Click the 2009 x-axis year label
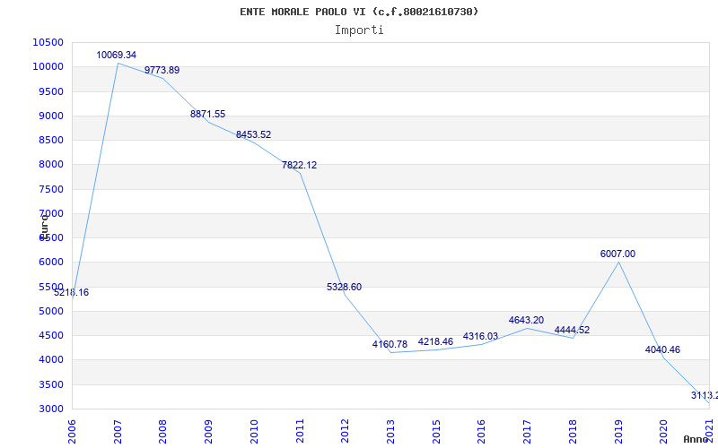The image size is (718, 448). click(209, 432)
